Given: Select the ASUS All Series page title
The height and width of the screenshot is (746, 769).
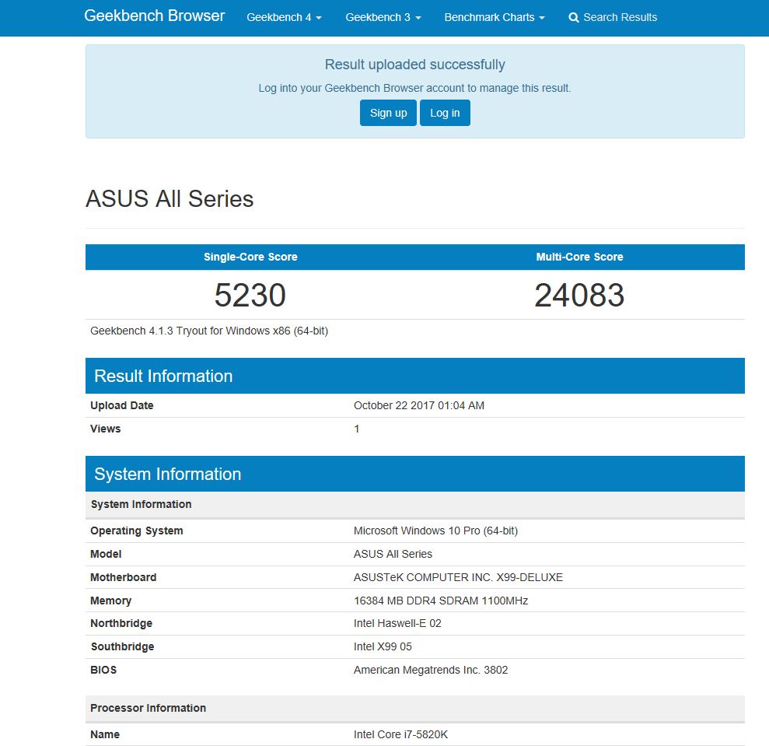Looking at the screenshot, I should 170,199.
